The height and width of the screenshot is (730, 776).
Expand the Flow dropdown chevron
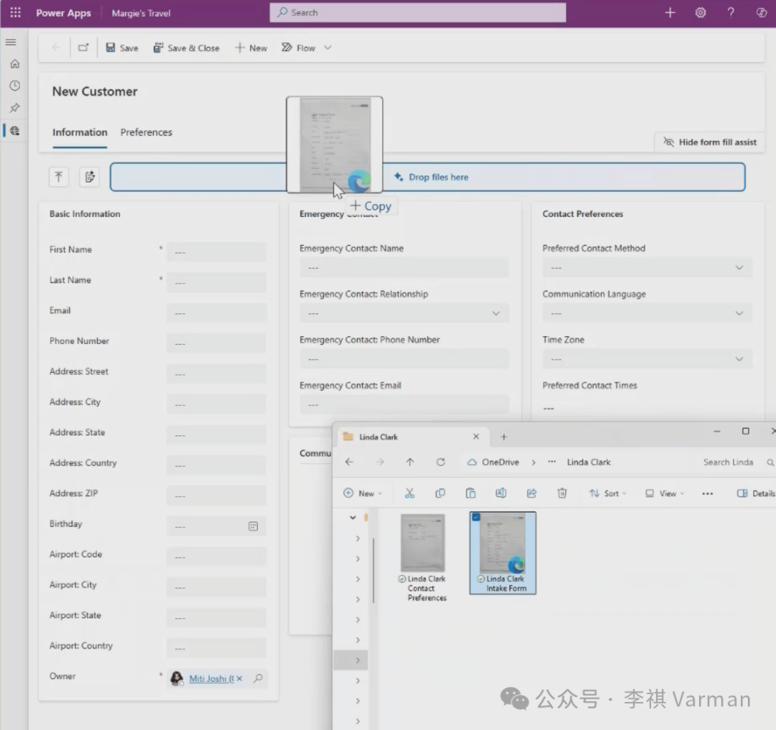(x=328, y=47)
